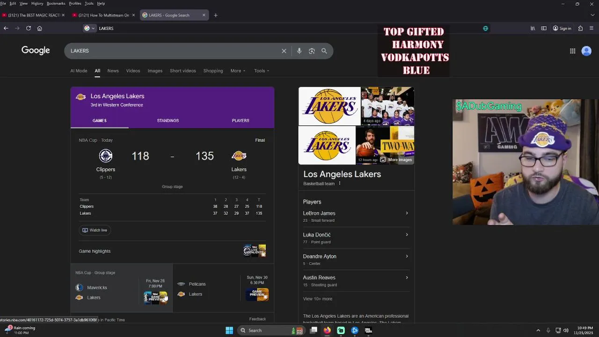This screenshot has width=599, height=337.
Task: Click into the Google search input field
Action: [173, 51]
